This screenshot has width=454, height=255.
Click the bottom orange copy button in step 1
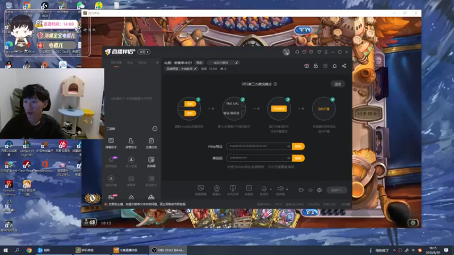tap(190, 113)
